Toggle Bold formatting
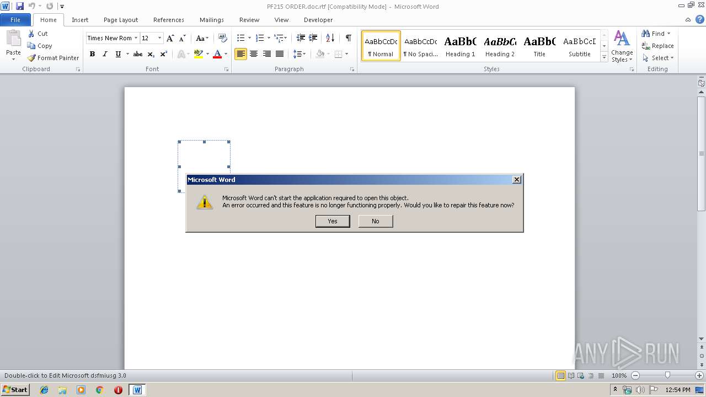The height and width of the screenshot is (397, 706). [x=92, y=54]
